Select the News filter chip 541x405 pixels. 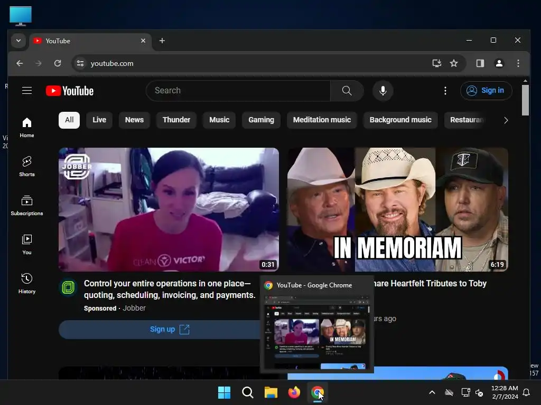pyautogui.click(x=134, y=120)
